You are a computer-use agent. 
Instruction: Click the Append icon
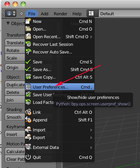pyautogui.click(x=28, y=120)
